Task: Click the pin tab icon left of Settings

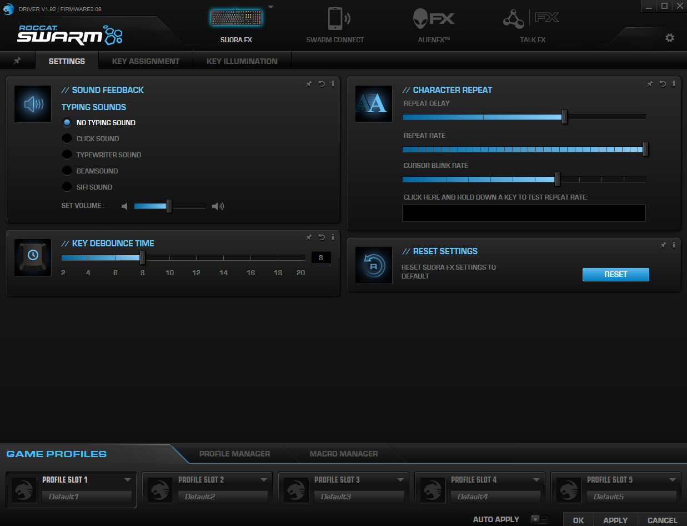Action: tap(17, 61)
